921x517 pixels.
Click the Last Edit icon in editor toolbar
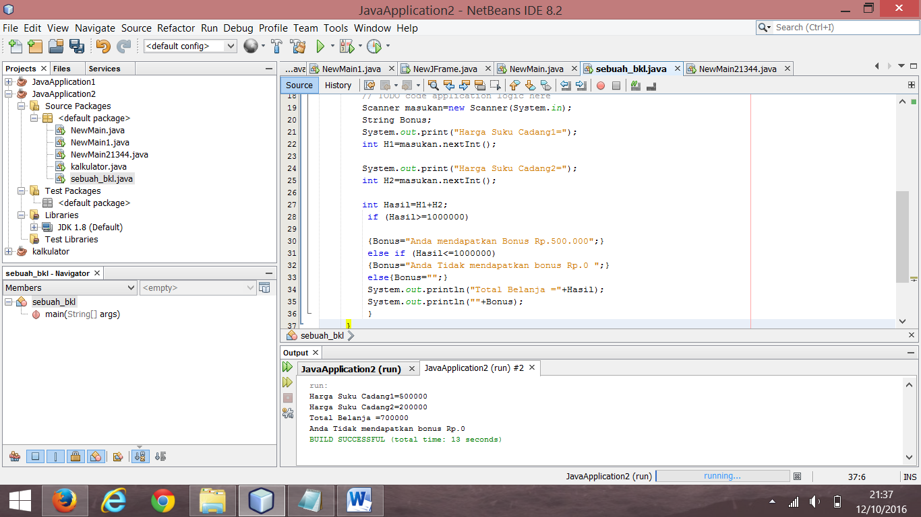tap(369, 85)
